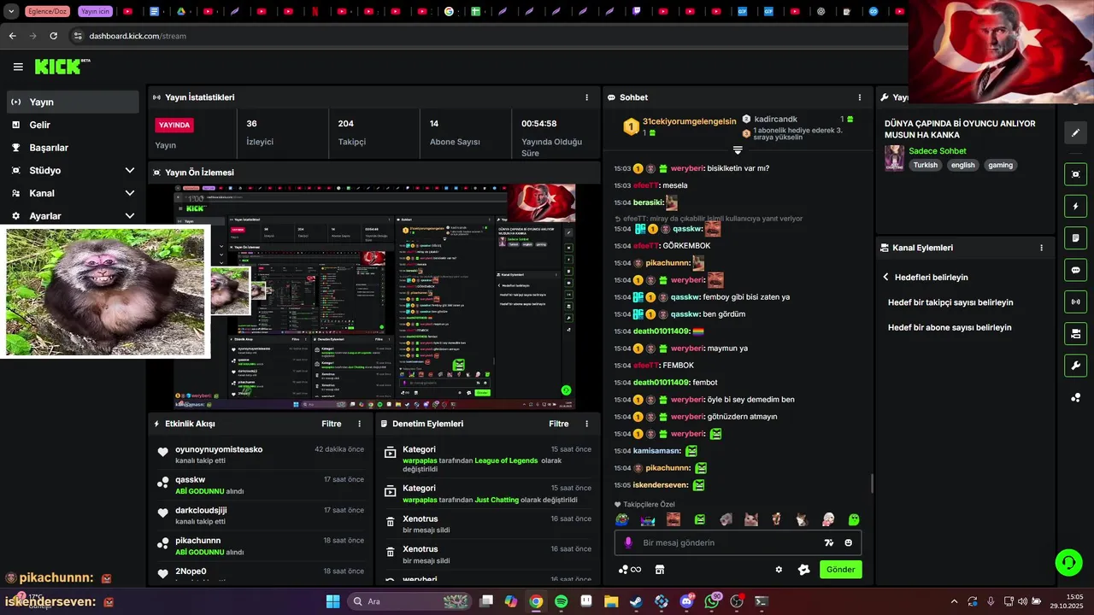Click the browser back arrow

click(12, 36)
